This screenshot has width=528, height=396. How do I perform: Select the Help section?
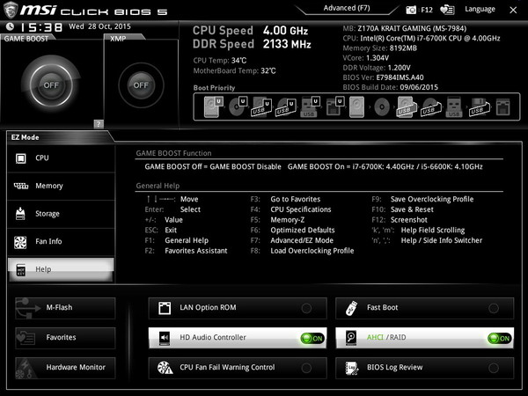[x=61, y=269]
